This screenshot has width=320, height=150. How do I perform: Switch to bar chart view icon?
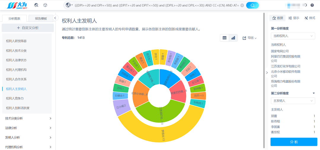coord(233,38)
